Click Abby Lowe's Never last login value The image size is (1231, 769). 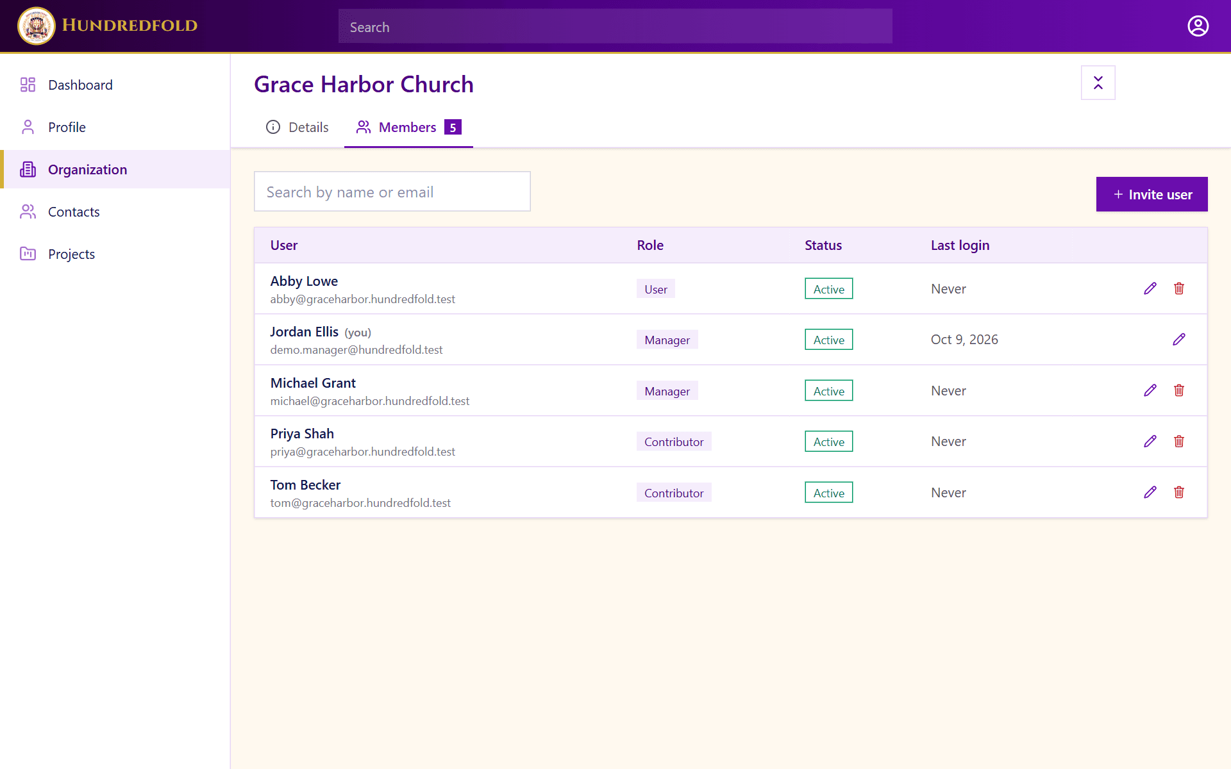(x=948, y=289)
